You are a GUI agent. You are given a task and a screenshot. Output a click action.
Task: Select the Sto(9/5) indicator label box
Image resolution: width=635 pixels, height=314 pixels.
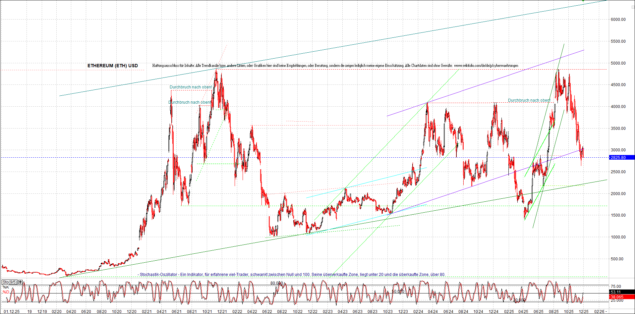pos(10,282)
